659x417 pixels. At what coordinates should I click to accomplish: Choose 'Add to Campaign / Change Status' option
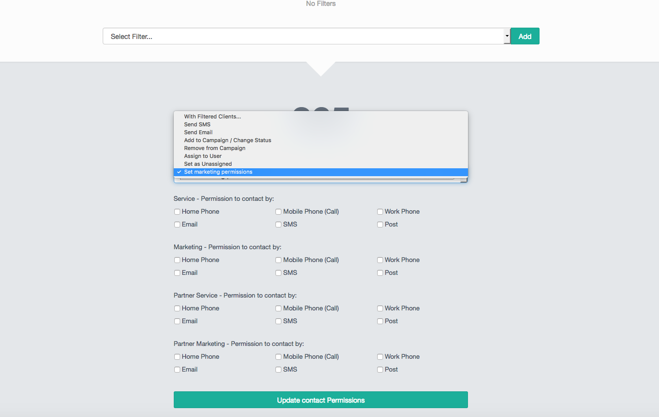point(228,140)
